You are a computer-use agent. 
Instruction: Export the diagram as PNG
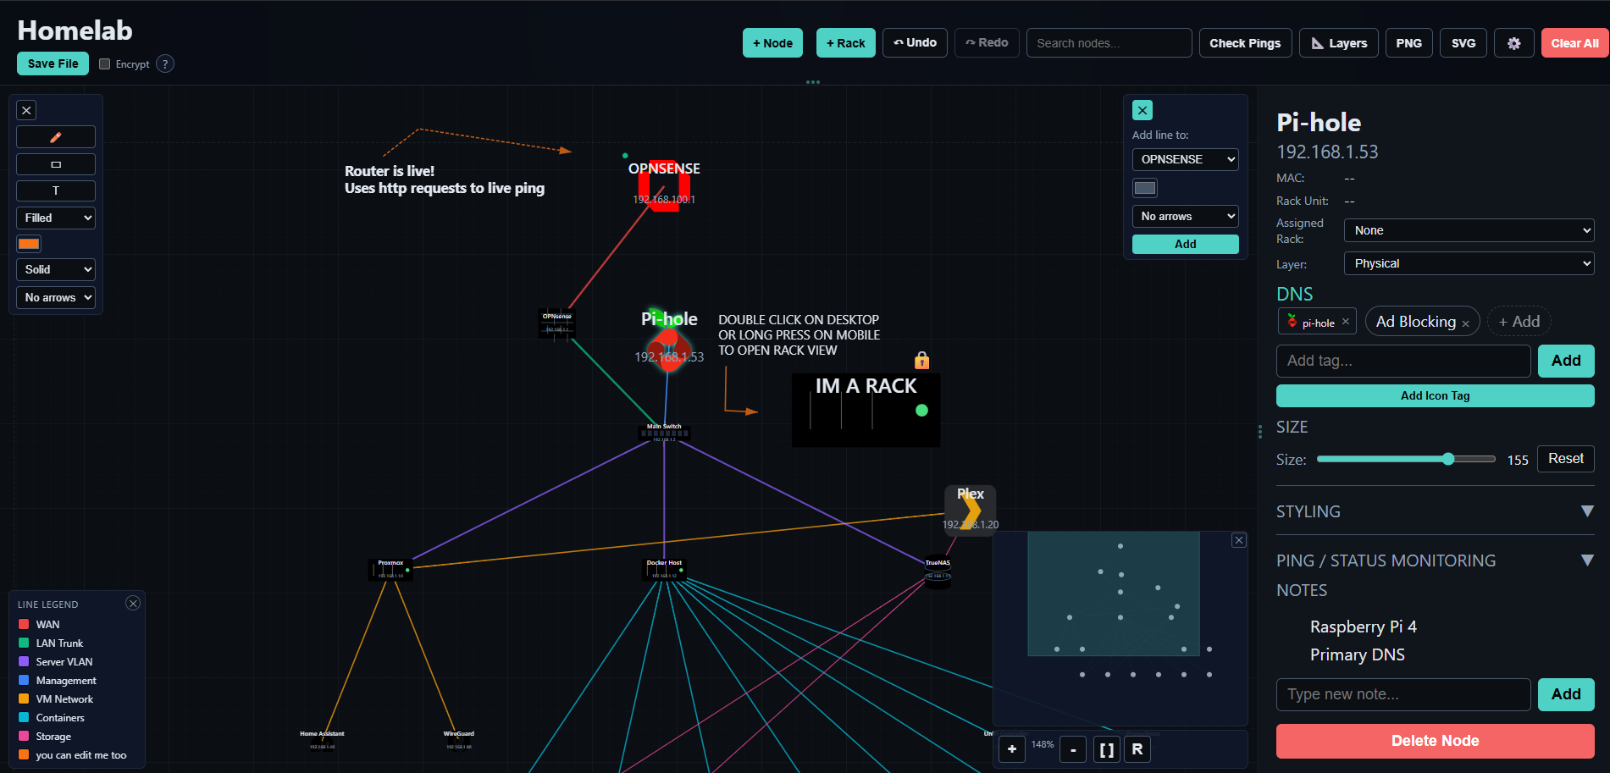pos(1409,43)
